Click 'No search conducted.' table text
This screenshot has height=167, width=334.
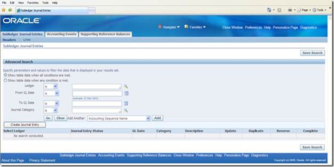coord(28,136)
